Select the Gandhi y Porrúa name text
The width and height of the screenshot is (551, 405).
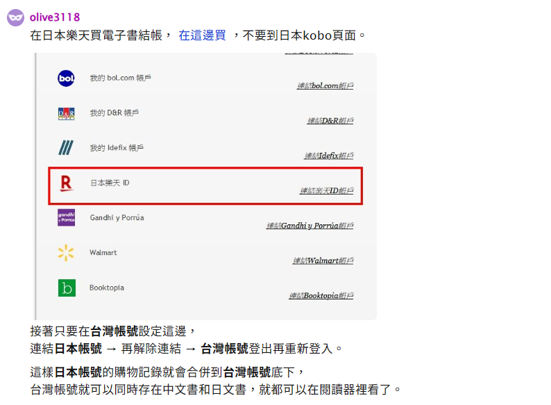pyautogui.click(x=117, y=217)
